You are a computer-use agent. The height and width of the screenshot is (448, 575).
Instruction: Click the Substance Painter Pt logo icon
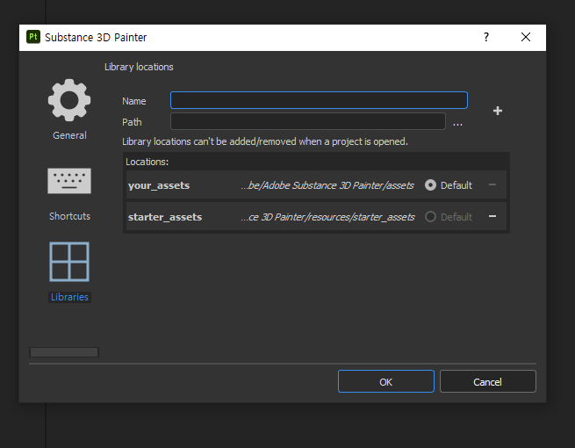pyautogui.click(x=33, y=37)
